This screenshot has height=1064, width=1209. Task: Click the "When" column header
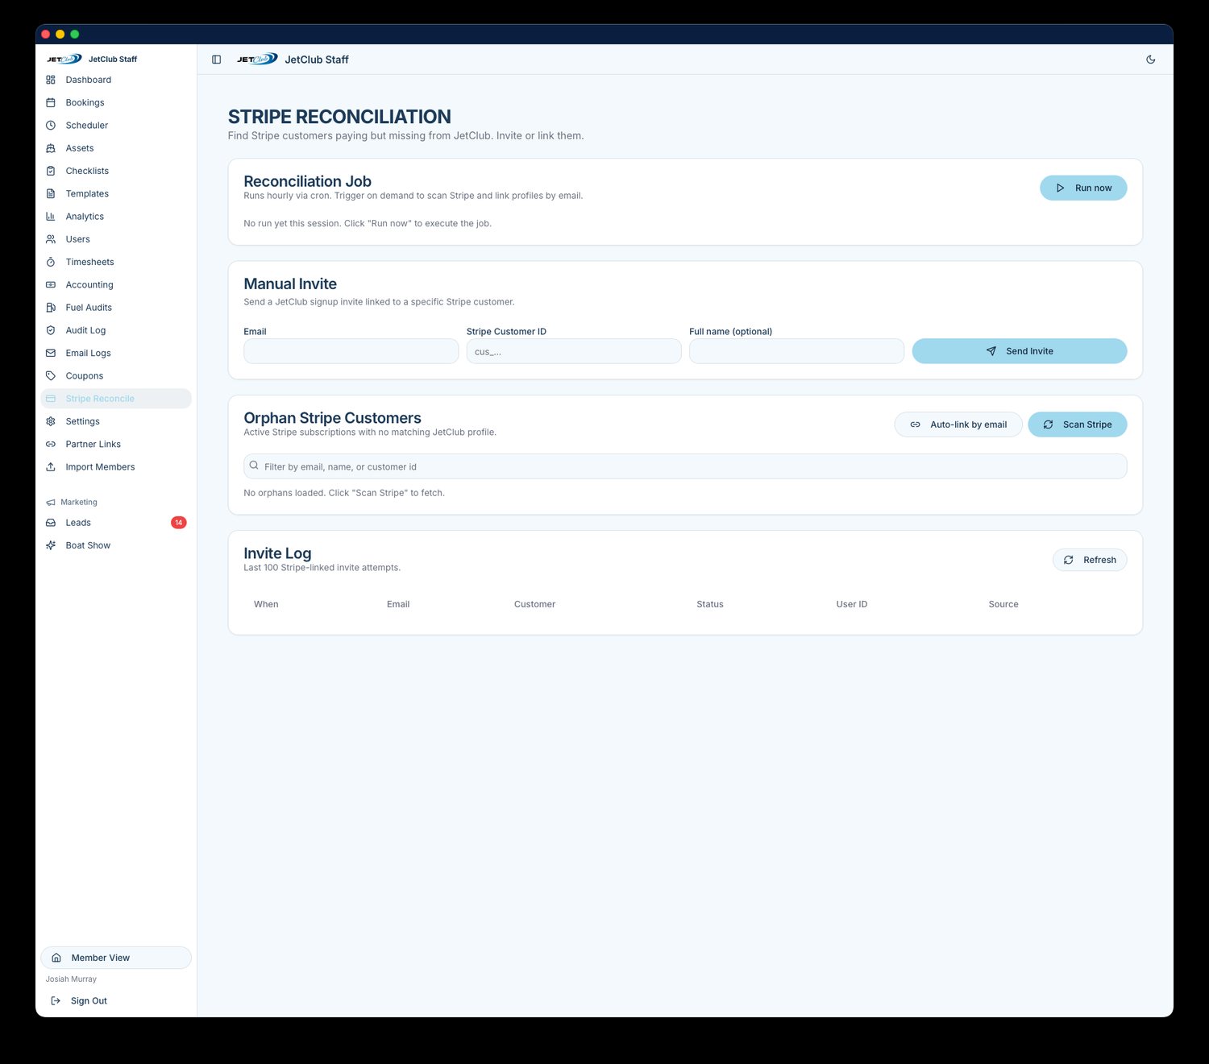(266, 604)
